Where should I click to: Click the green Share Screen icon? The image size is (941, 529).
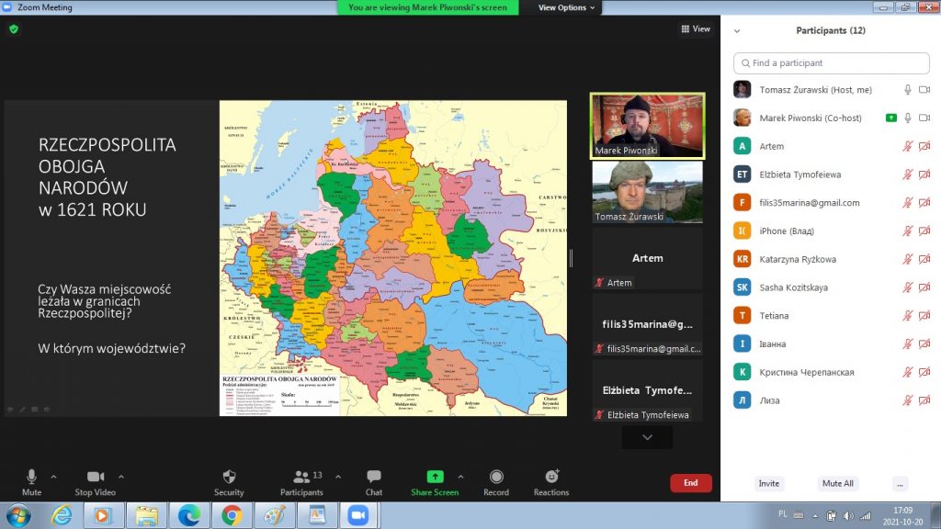(435, 477)
